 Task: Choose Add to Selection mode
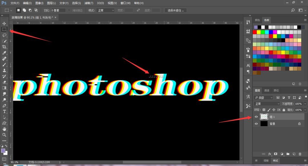pyautogui.click(x=24, y=10)
